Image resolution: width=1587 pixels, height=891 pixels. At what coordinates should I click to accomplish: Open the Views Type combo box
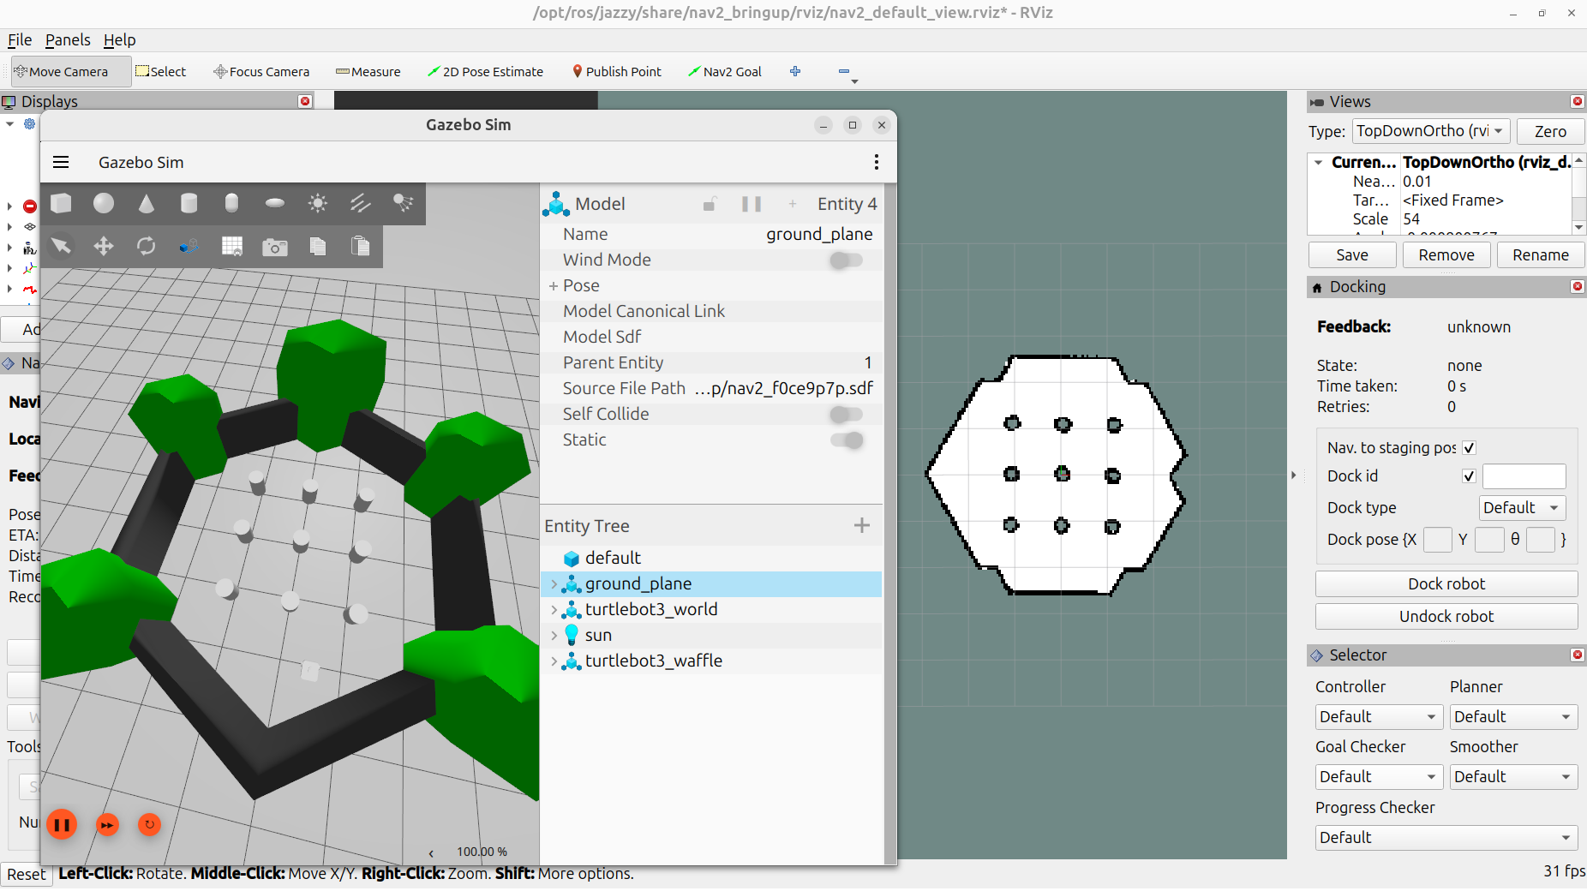tap(1430, 131)
